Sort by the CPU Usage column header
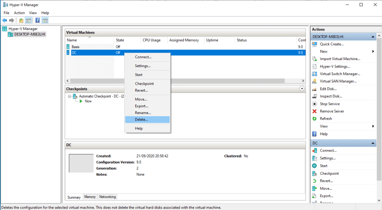Viewport: 382px width, 210px height. click(154, 40)
